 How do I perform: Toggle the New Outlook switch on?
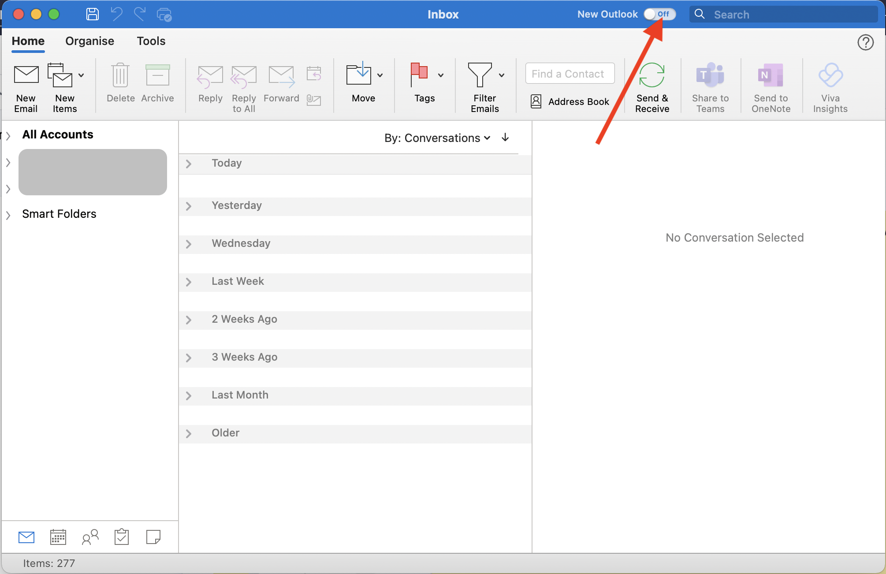(659, 14)
